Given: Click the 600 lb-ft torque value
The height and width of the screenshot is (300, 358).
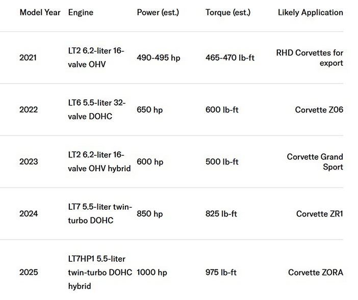Looking at the screenshot, I should coord(222,110).
